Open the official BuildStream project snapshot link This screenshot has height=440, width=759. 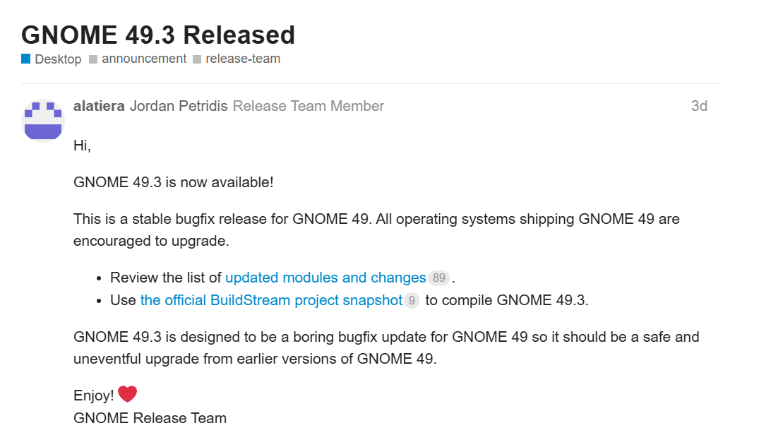pos(272,300)
